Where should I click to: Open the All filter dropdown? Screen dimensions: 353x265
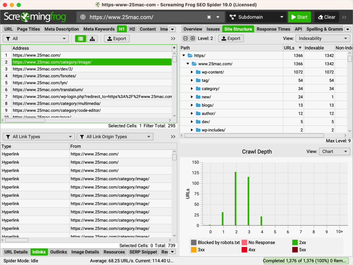pos(36,39)
